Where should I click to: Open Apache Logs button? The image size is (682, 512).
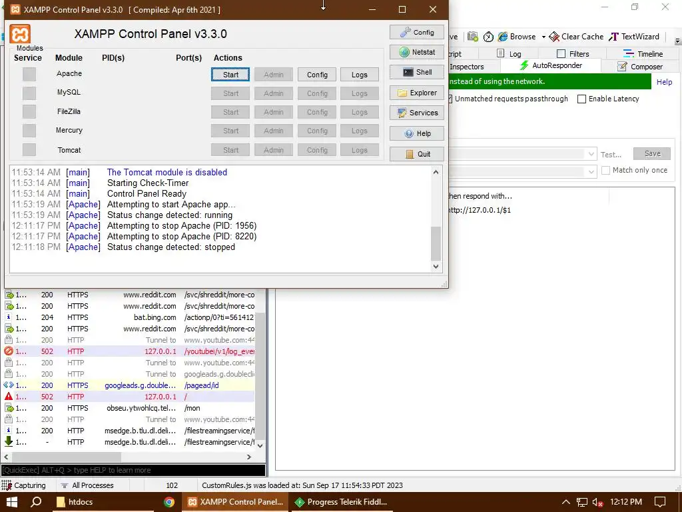coord(359,75)
